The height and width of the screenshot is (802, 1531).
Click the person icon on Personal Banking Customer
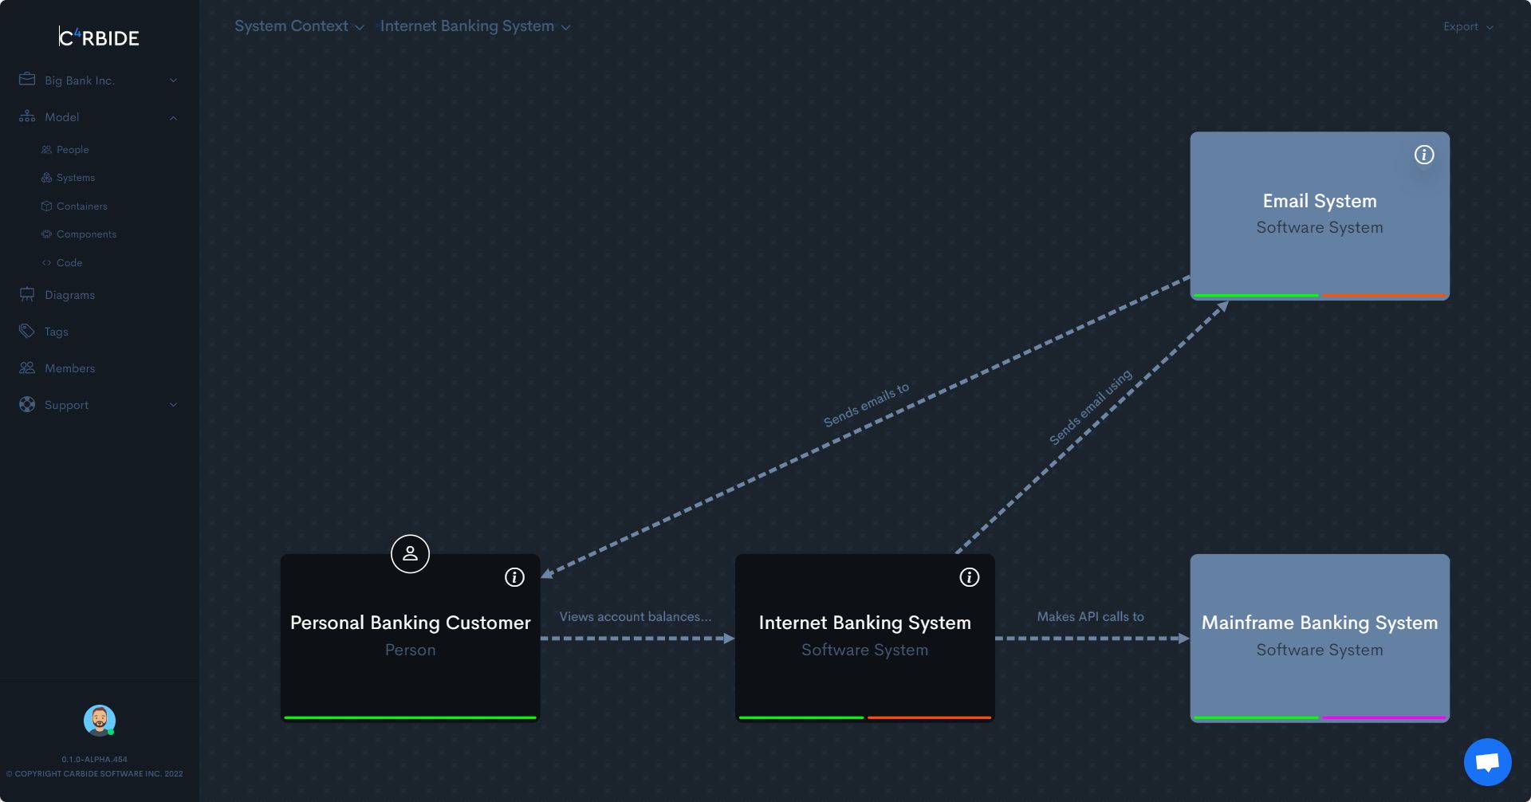pos(410,553)
